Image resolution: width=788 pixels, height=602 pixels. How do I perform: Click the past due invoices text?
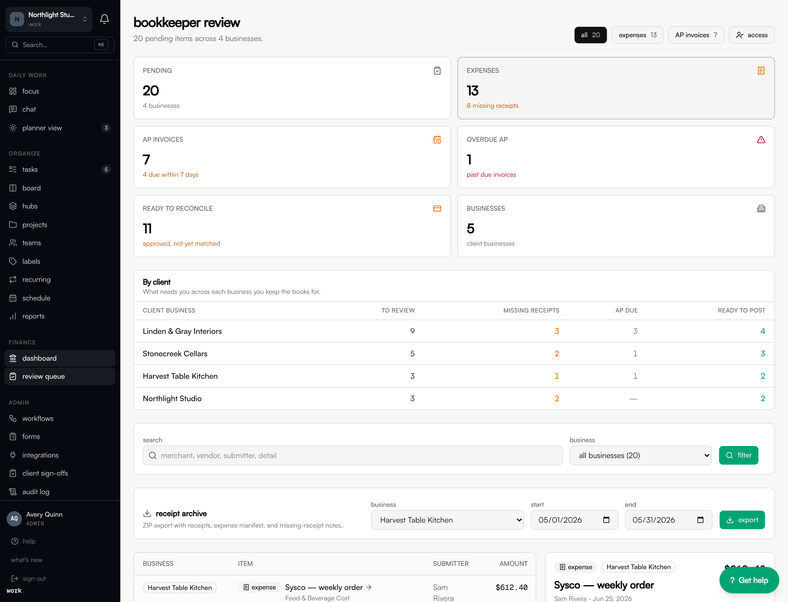click(x=491, y=175)
